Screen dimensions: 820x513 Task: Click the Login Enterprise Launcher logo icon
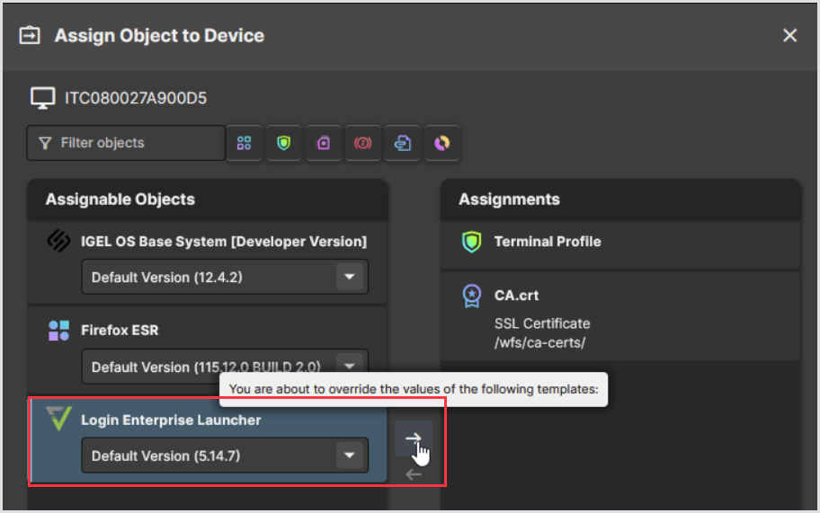(58, 419)
